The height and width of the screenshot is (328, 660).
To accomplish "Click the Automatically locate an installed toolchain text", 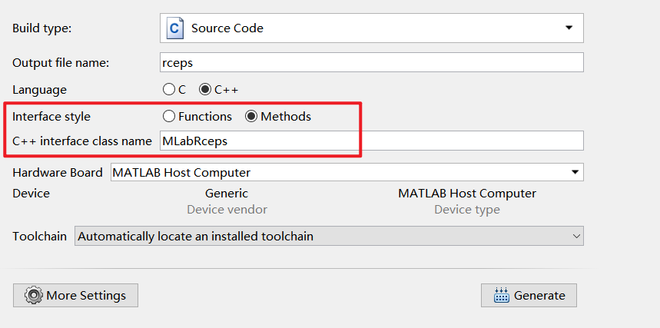I will coord(196,237).
